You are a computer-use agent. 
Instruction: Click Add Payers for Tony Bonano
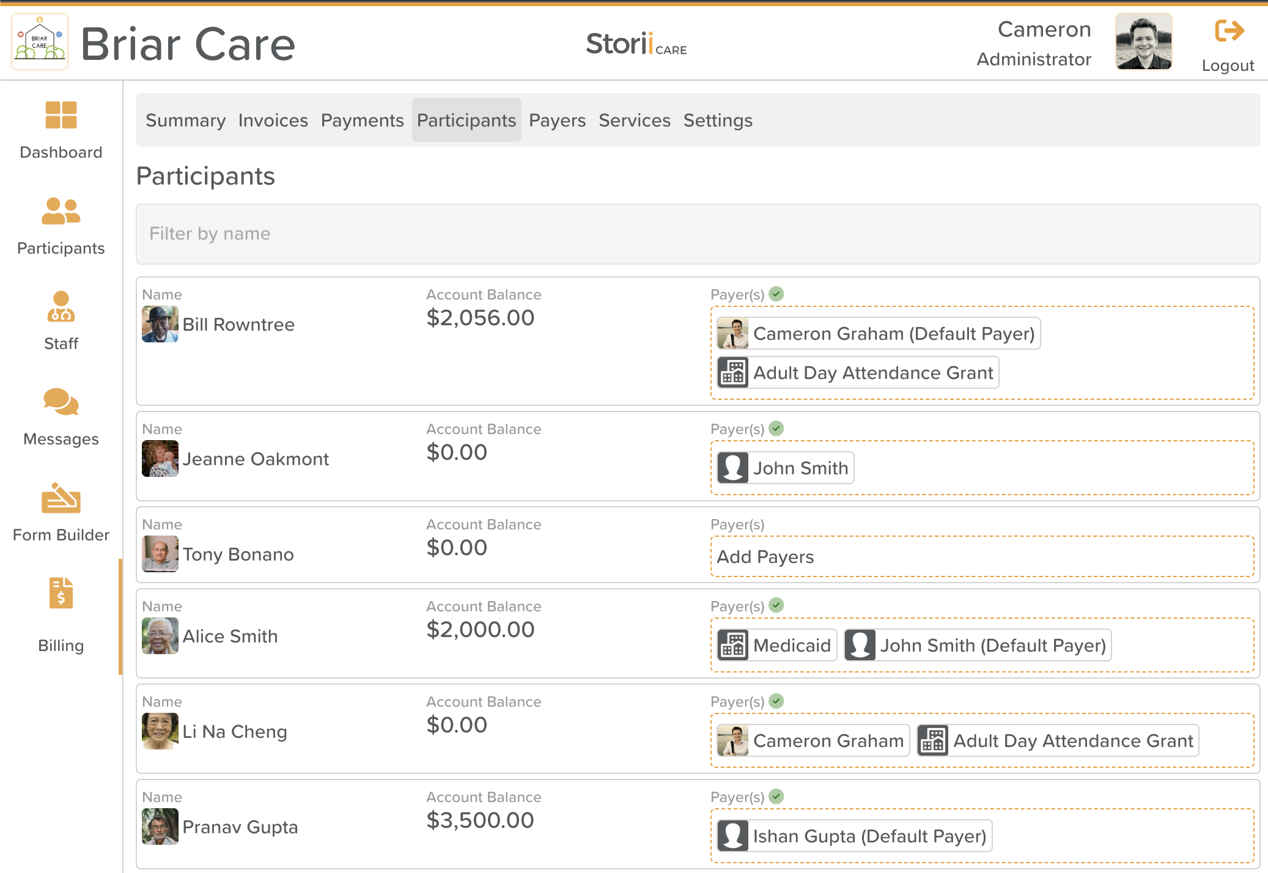765,557
